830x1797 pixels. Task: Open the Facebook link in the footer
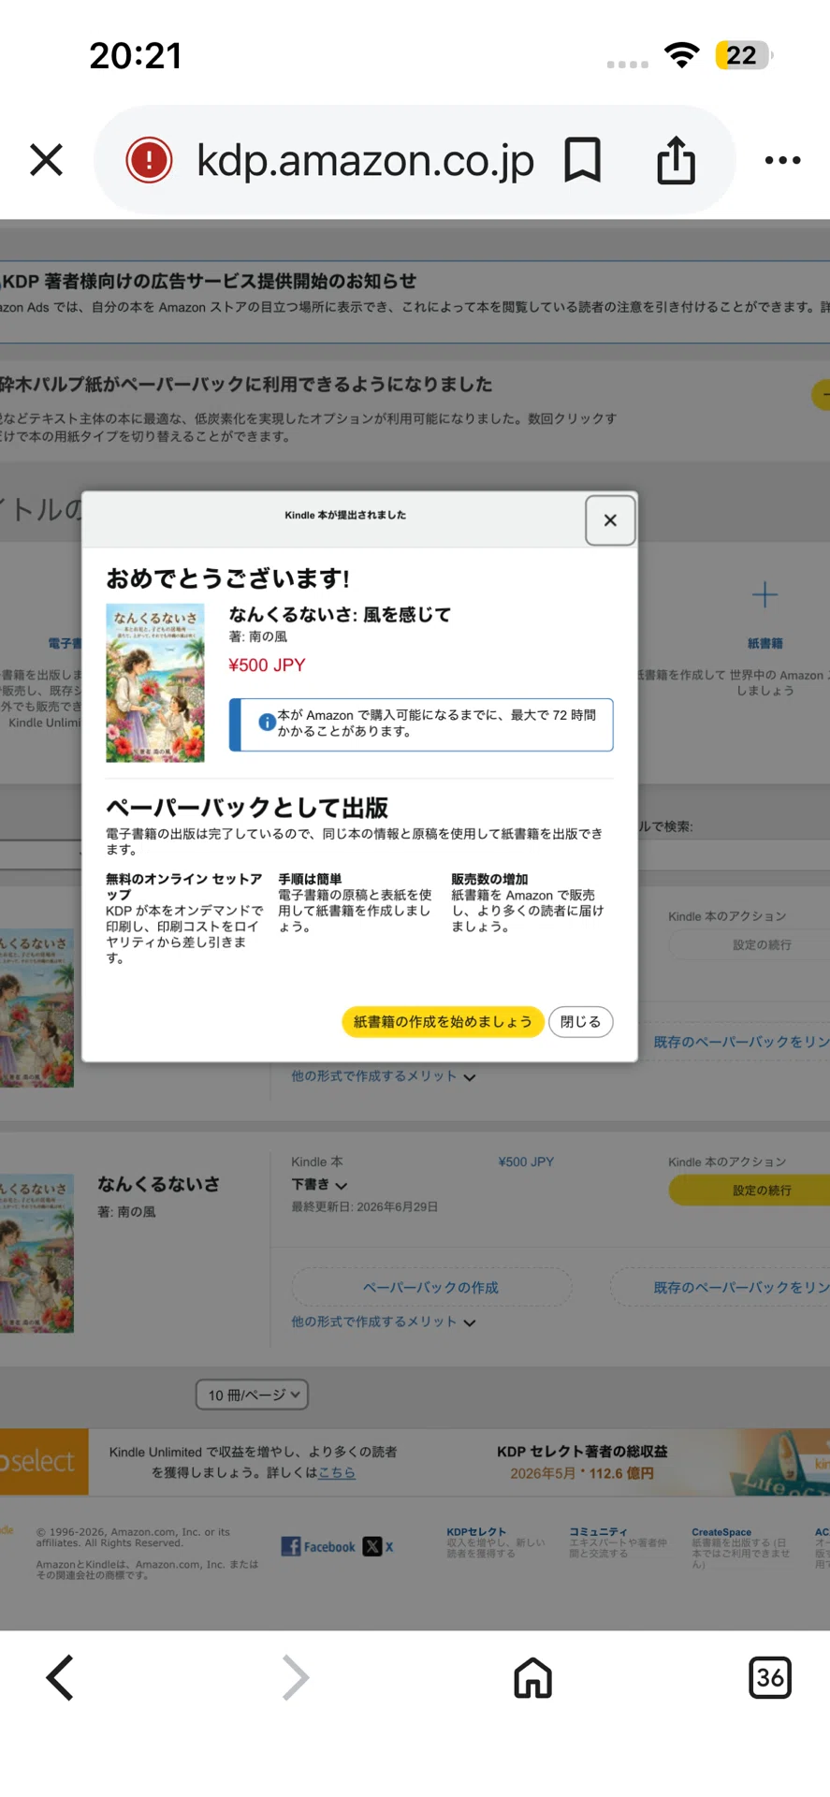coord(318,1546)
